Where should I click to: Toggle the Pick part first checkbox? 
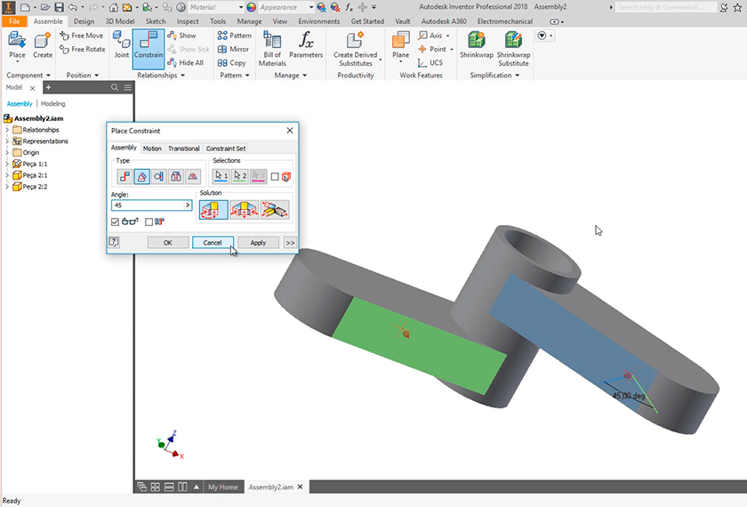click(x=275, y=177)
